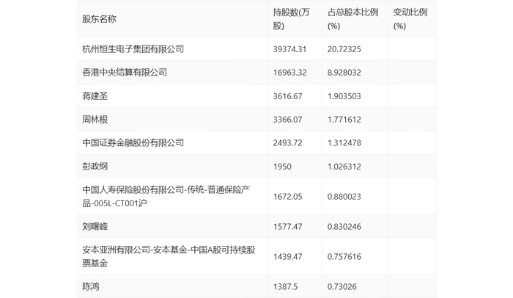513x298 pixels.
Task: Click the 占总股本比例(%) column header
Action: click(353, 19)
